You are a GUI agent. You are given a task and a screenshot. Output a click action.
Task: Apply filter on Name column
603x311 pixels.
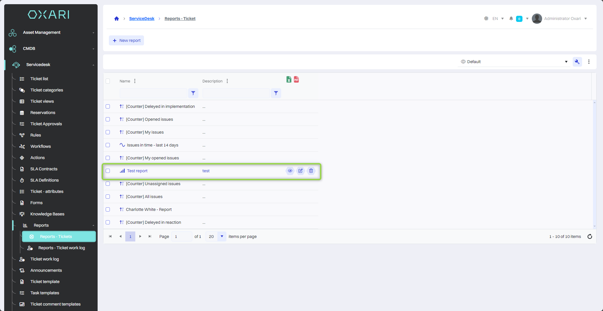(193, 93)
